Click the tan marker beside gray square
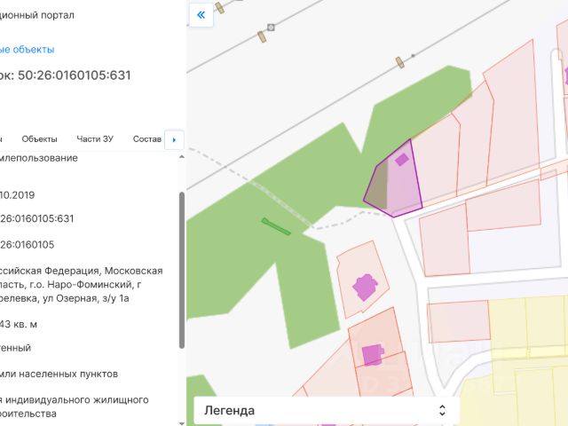Viewport: 568px width, 426px height. pyautogui.click(x=262, y=36)
